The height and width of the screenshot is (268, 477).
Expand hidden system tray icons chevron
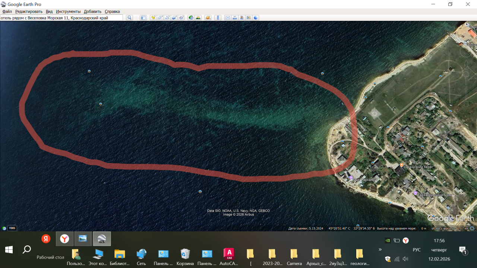click(380, 250)
